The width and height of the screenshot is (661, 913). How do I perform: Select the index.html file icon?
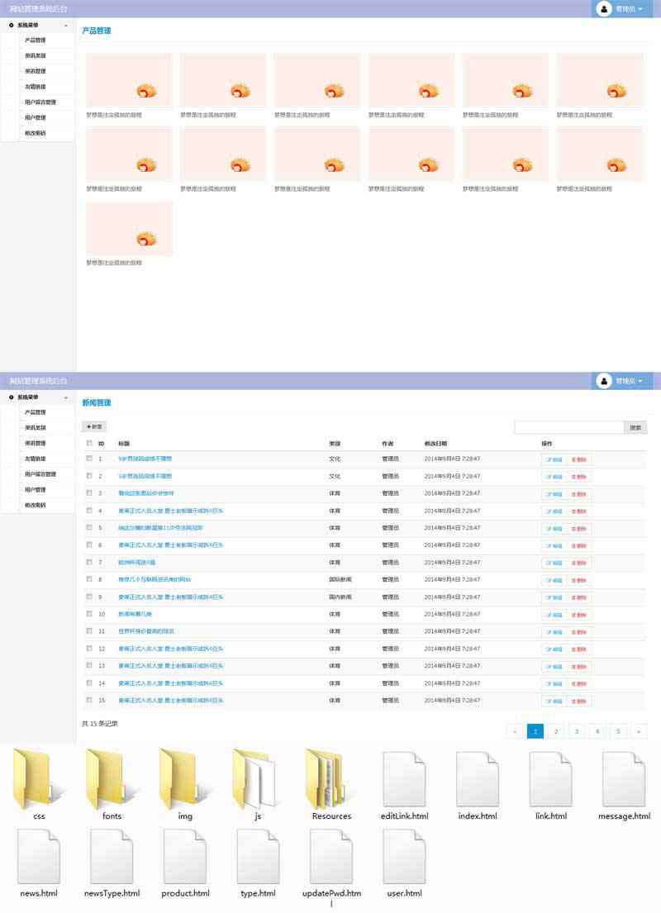[x=478, y=779]
